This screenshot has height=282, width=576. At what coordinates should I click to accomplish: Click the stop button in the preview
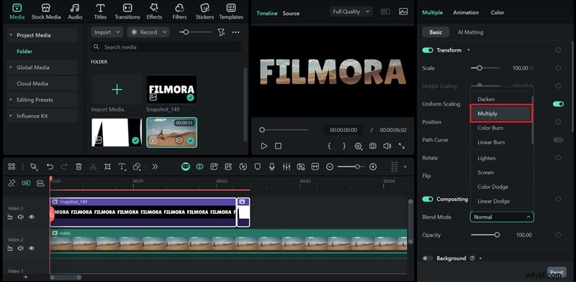(279, 146)
